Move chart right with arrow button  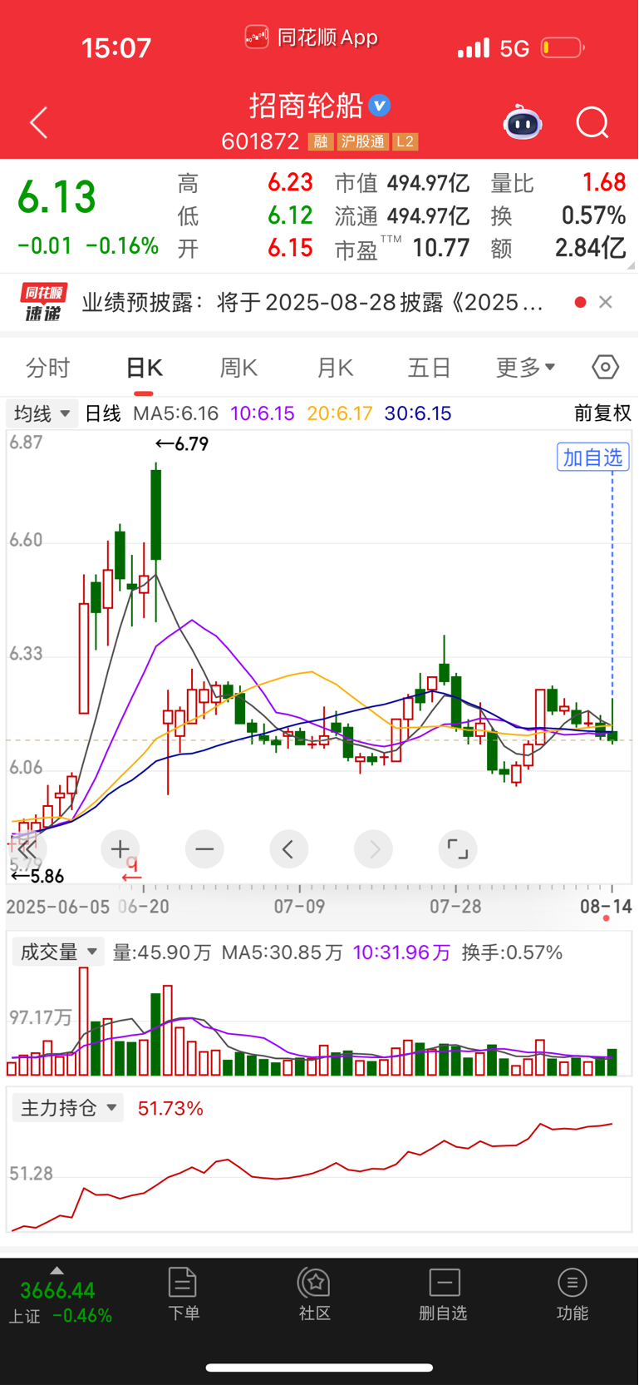pyautogui.click(x=373, y=849)
